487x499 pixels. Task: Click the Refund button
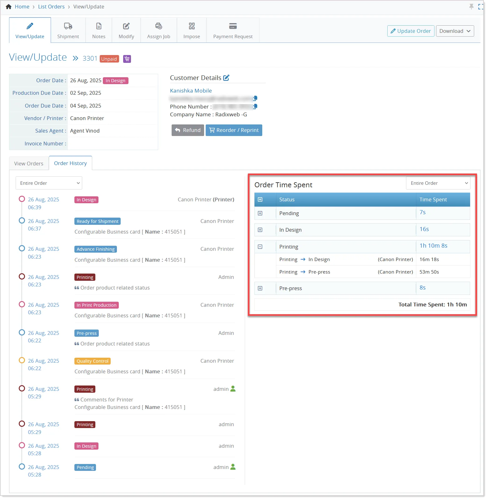pyautogui.click(x=188, y=130)
